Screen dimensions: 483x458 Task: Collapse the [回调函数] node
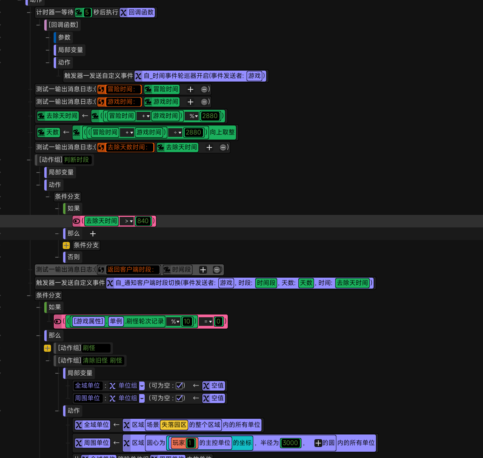[x=38, y=25]
